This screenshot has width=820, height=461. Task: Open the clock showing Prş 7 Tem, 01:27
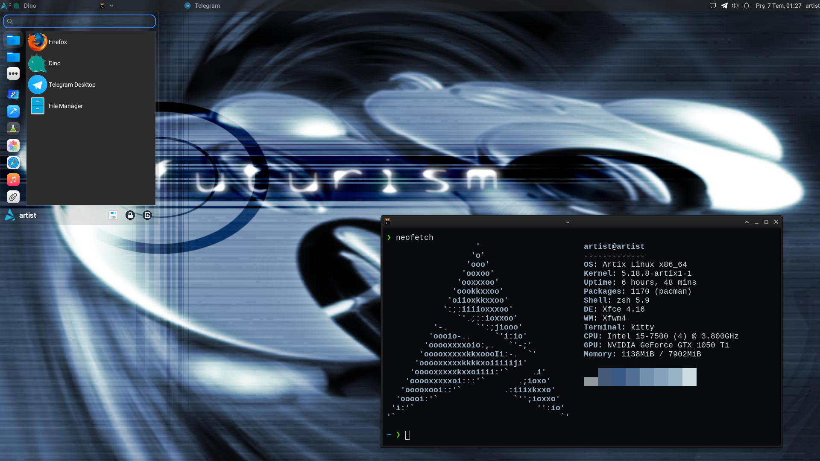pyautogui.click(x=779, y=6)
